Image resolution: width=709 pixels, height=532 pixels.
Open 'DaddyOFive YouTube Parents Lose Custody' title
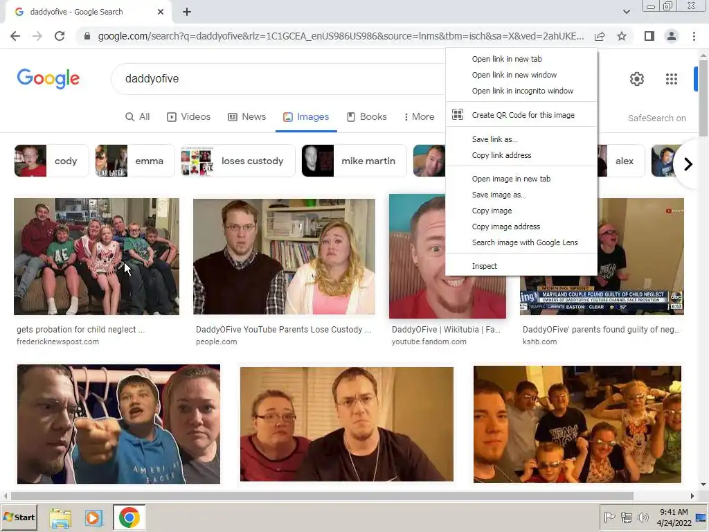pos(283,330)
